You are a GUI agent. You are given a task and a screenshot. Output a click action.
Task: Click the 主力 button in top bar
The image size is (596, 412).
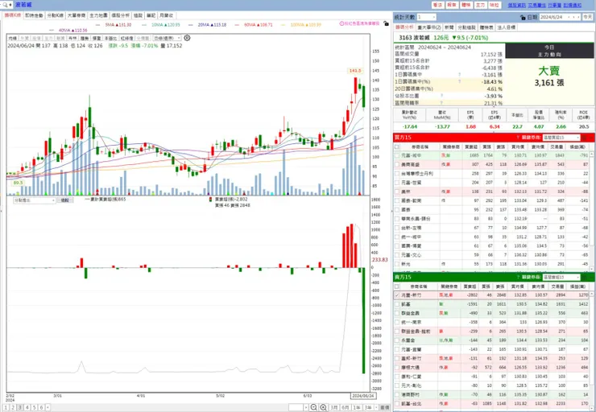480,5
